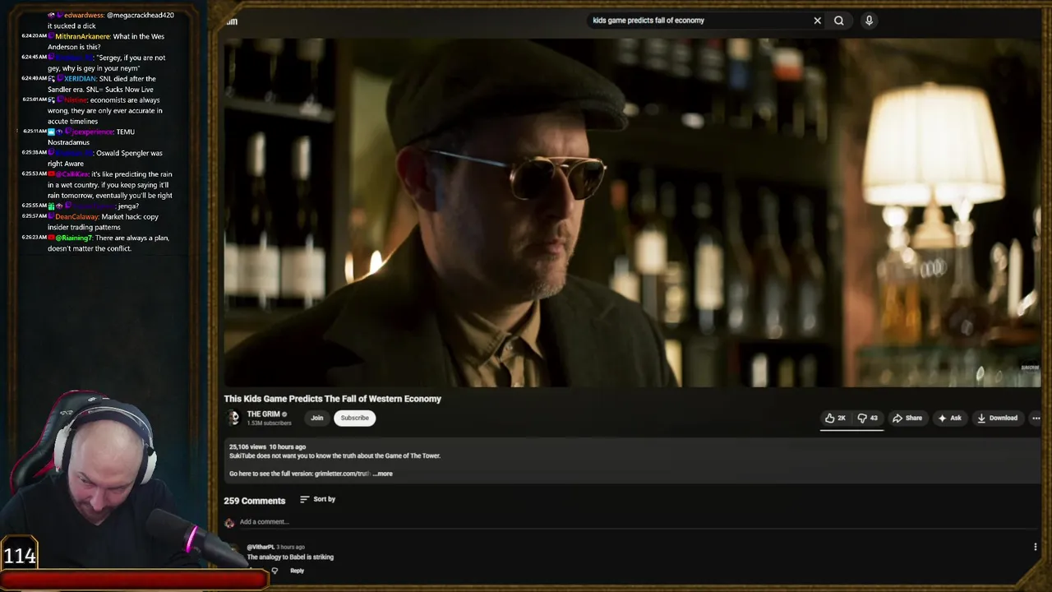This screenshot has width=1052, height=592.
Task: Click the search magnifier icon
Action: [839, 21]
